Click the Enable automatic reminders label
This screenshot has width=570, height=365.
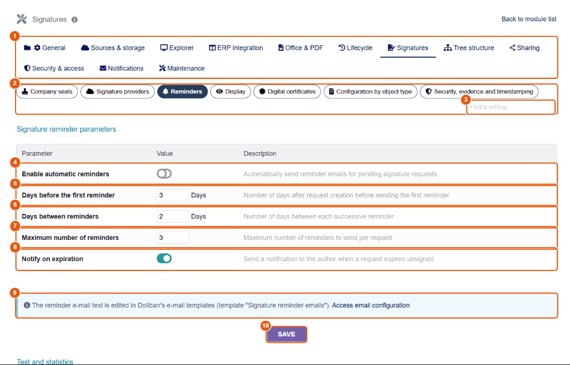[65, 174]
